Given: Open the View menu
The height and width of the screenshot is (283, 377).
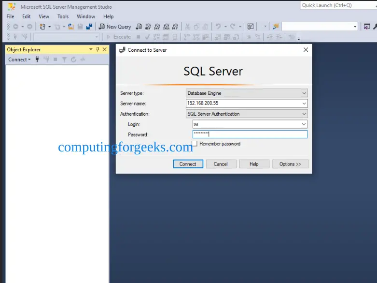Looking at the screenshot, I should (44, 16).
